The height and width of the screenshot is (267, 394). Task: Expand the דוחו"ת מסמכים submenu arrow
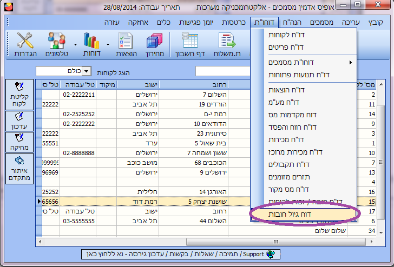pos(351,62)
